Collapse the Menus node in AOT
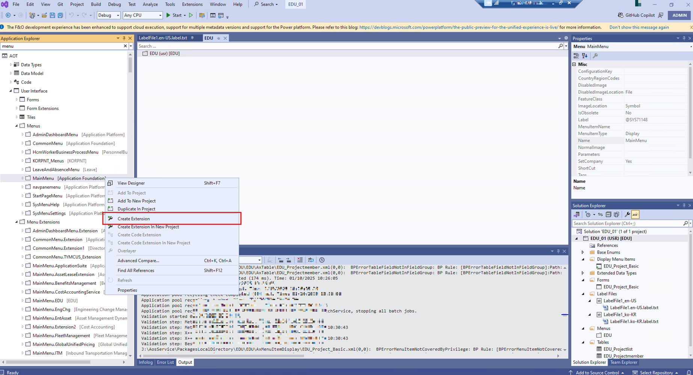 pos(17,126)
